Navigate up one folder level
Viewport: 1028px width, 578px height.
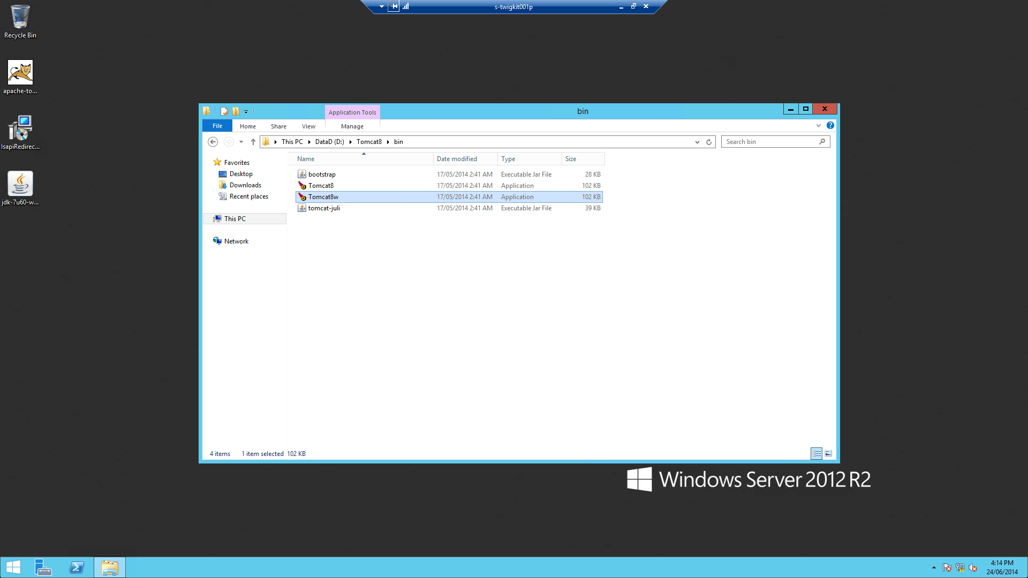coord(253,142)
